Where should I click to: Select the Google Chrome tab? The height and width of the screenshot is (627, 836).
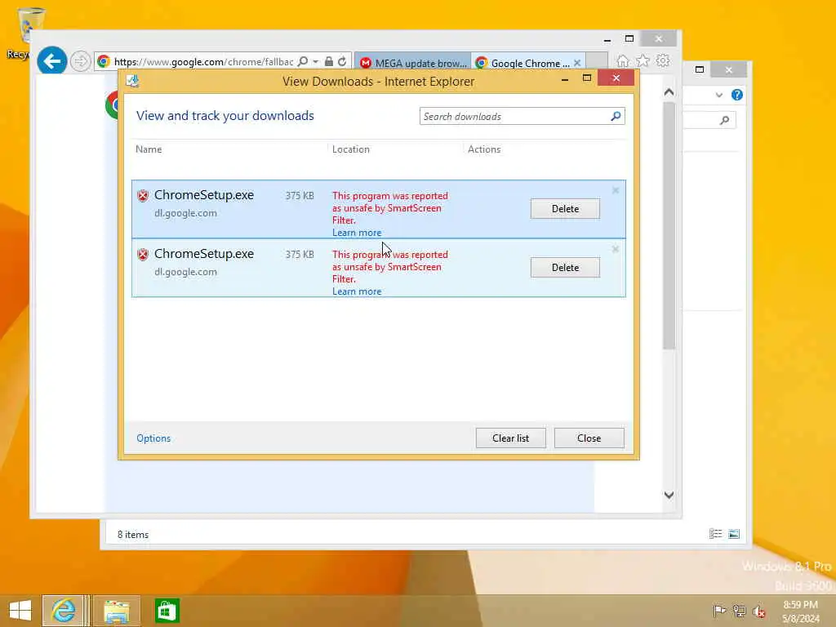[x=522, y=63]
